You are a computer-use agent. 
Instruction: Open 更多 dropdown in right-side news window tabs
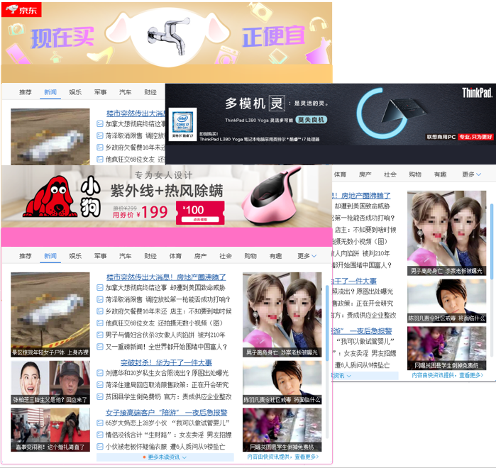coord(471,174)
